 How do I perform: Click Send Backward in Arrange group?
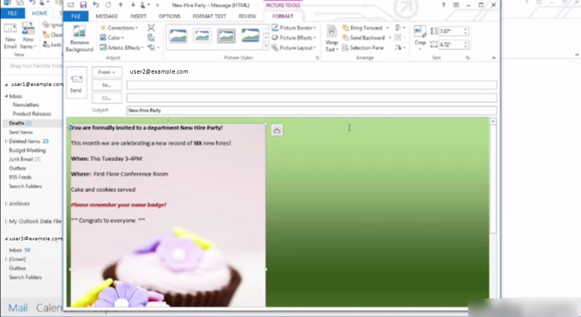pos(364,38)
